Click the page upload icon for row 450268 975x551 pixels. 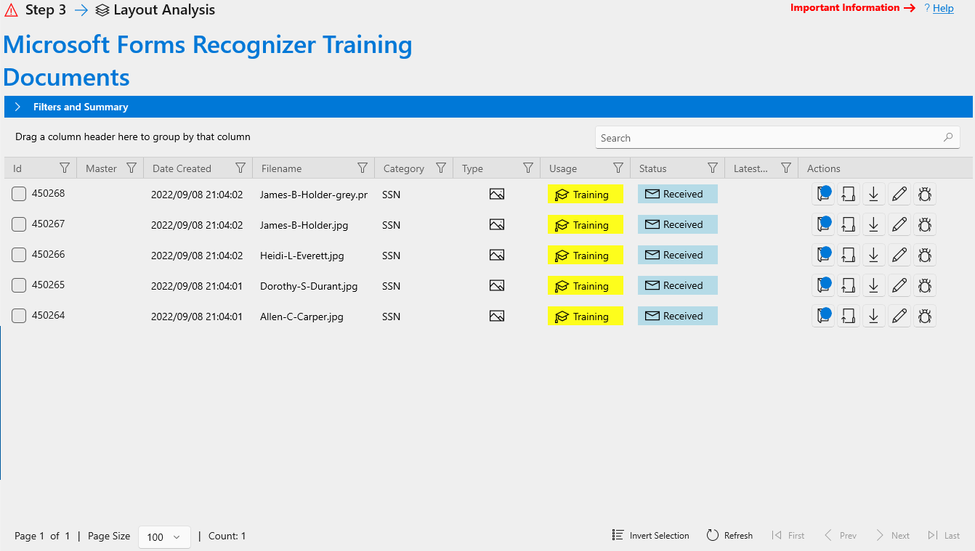pos(849,194)
